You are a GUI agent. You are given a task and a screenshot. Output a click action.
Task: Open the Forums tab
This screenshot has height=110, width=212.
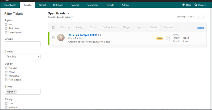(75, 5)
